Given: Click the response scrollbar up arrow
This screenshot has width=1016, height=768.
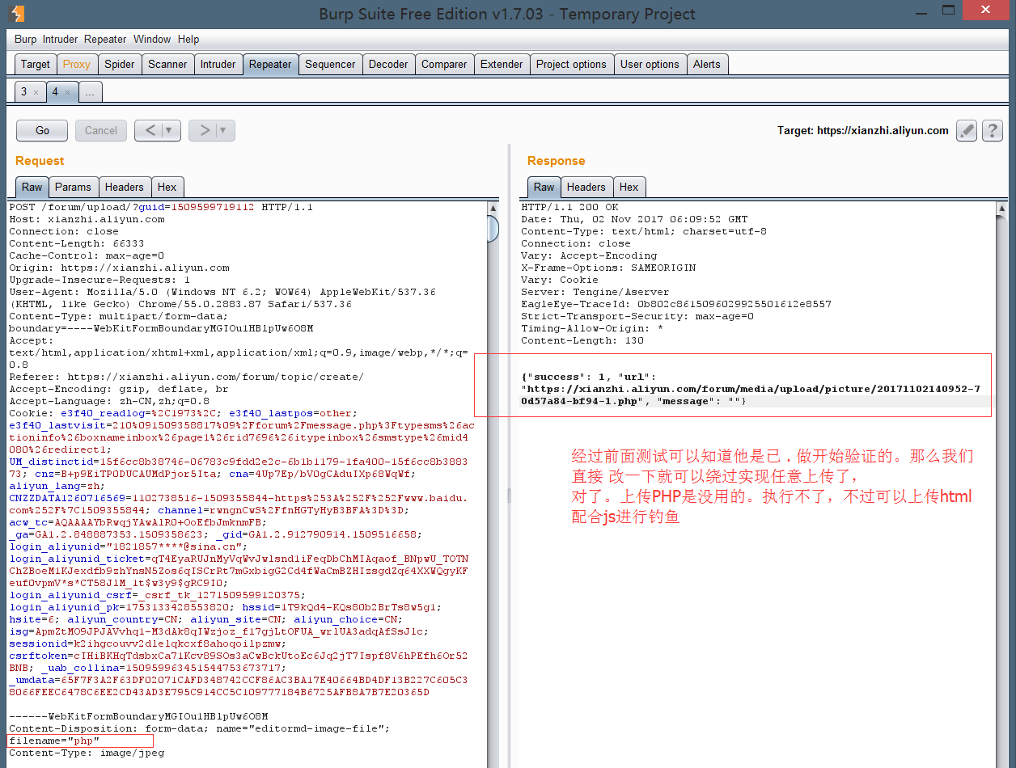Looking at the screenshot, I should click(1002, 208).
